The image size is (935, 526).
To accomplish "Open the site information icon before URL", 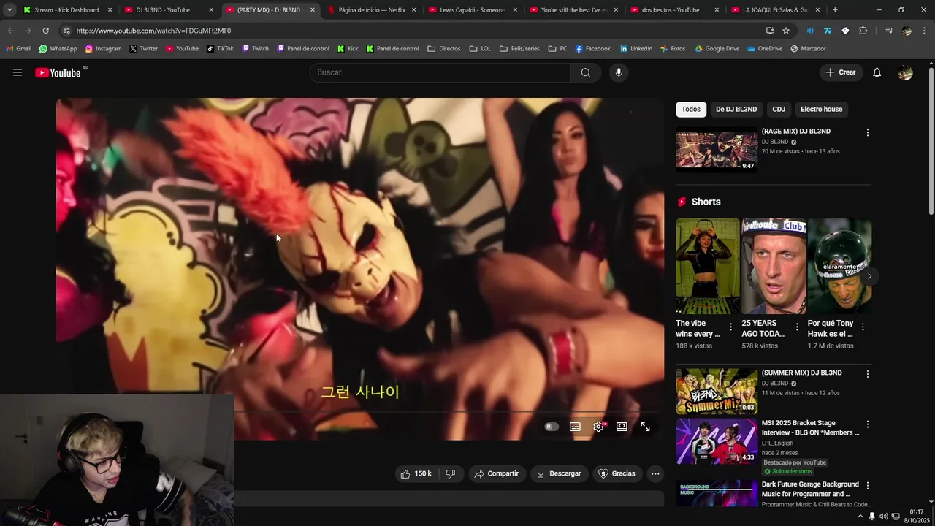I will point(66,31).
